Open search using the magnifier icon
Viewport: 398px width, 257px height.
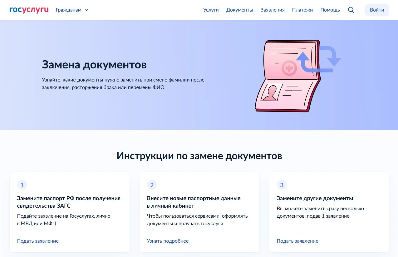click(351, 10)
